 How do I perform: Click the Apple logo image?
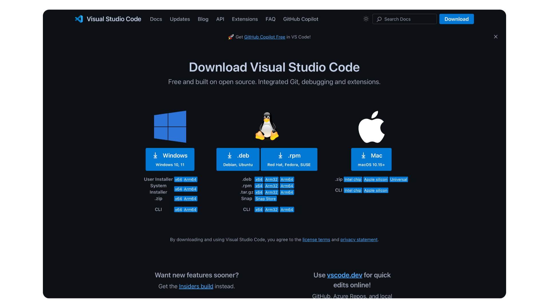coord(371,127)
